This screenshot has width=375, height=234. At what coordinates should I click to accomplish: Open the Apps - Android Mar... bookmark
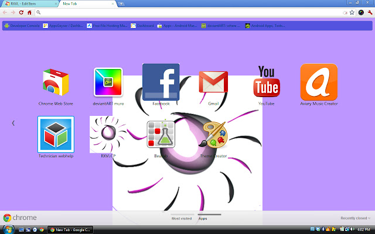[x=177, y=26]
